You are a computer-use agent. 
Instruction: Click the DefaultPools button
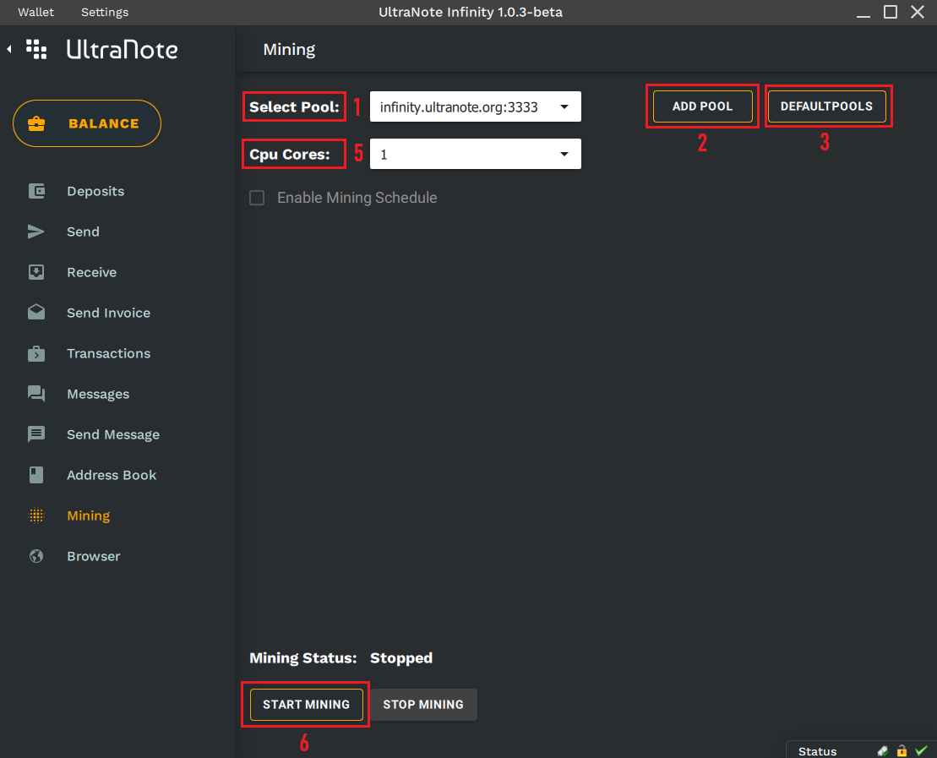[826, 106]
